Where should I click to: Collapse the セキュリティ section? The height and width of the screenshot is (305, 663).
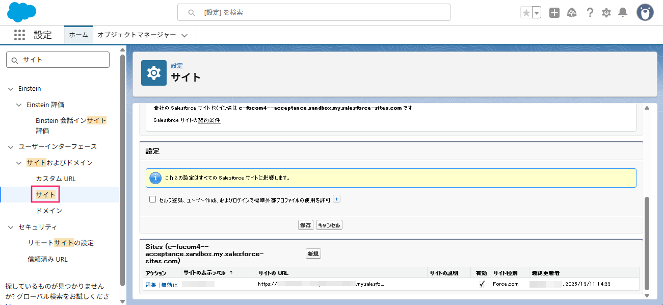pos(11,227)
